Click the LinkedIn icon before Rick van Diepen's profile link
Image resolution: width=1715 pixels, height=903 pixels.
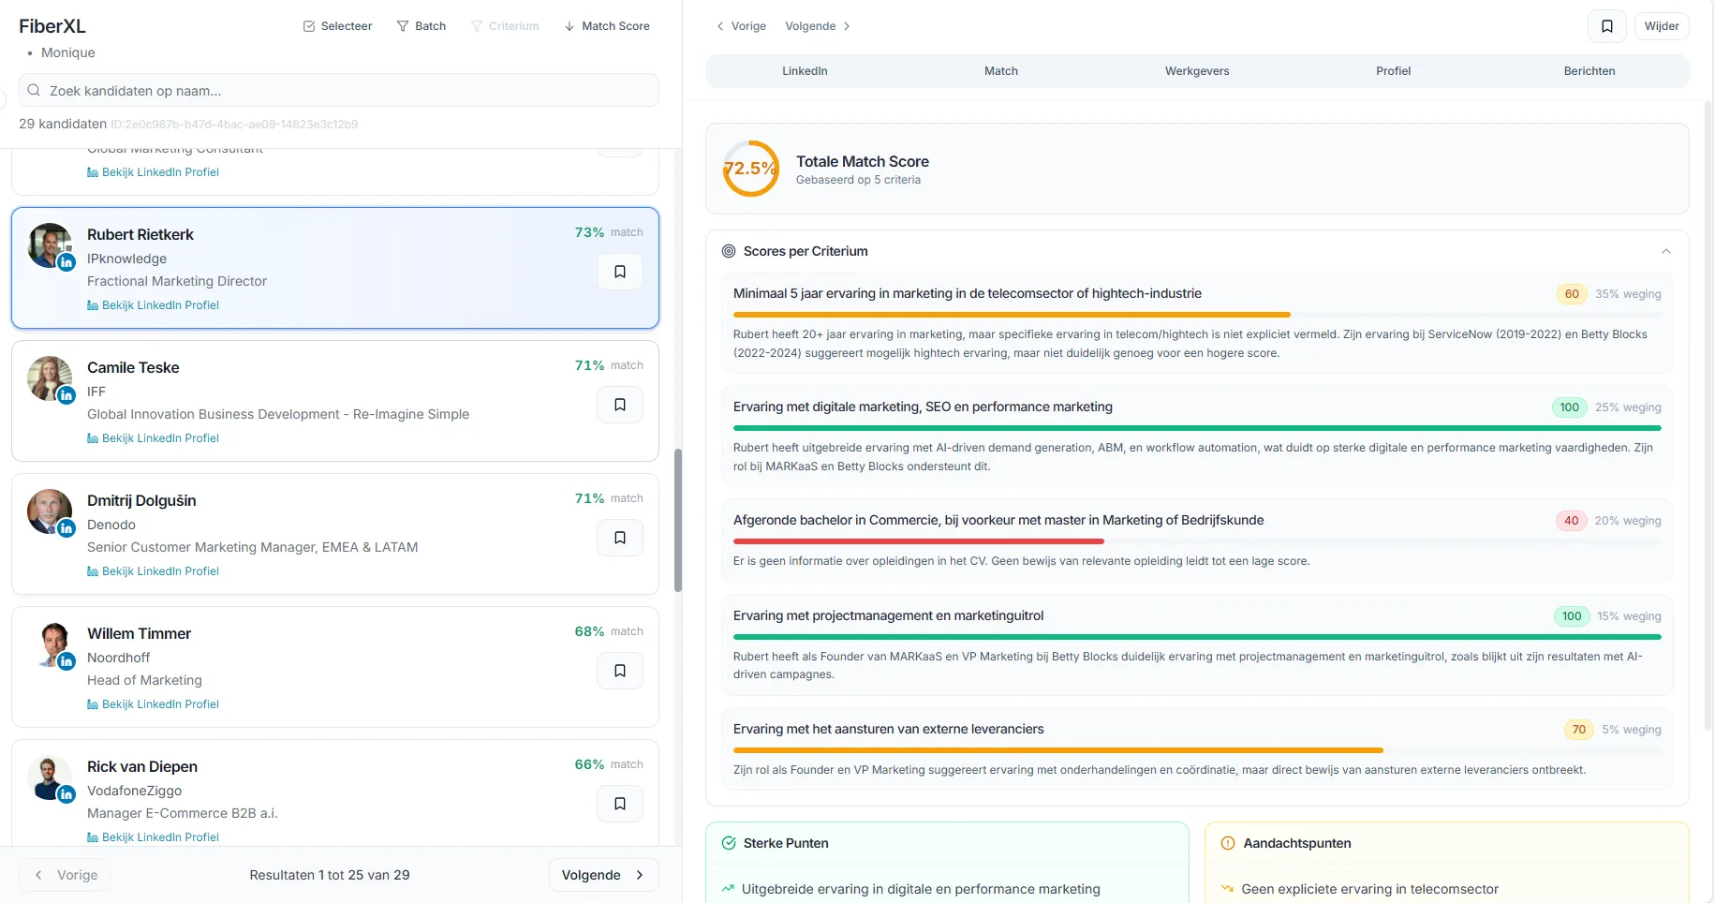(x=93, y=836)
